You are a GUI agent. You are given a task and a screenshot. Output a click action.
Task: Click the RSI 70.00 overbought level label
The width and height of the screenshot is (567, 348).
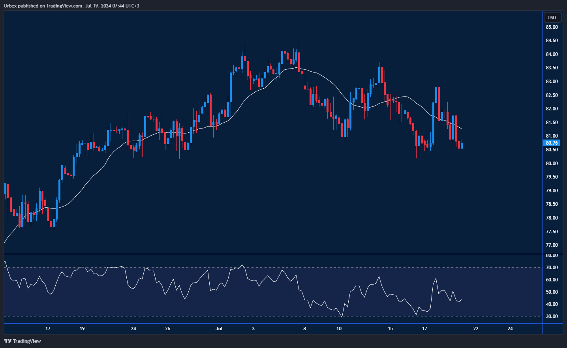(552, 268)
